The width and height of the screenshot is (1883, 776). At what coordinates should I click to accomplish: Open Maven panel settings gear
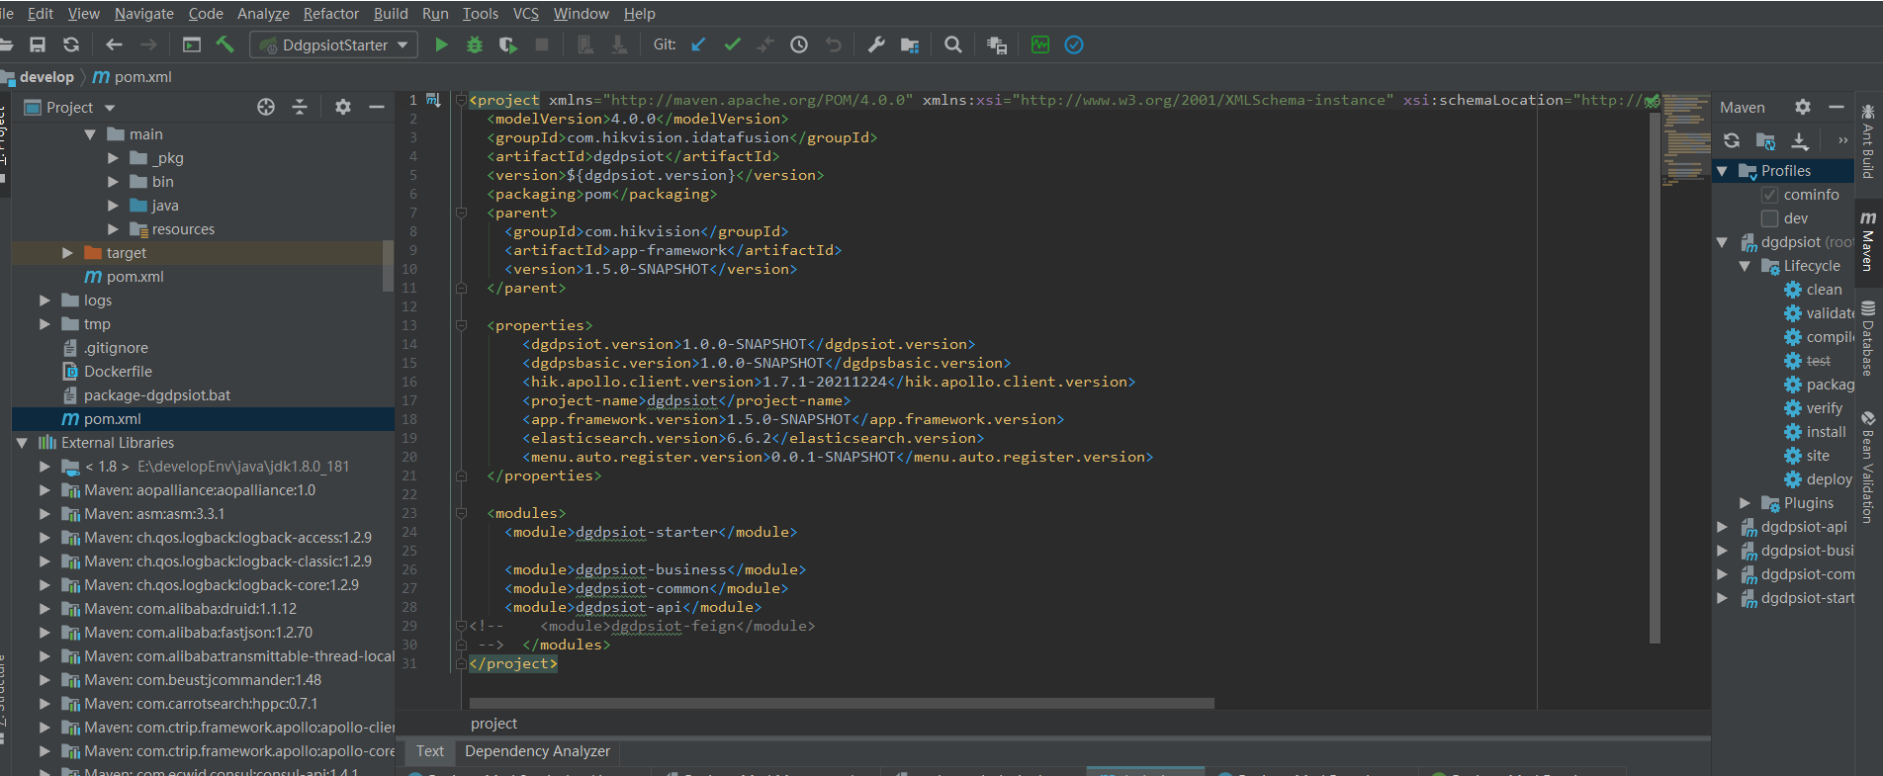click(x=1803, y=107)
